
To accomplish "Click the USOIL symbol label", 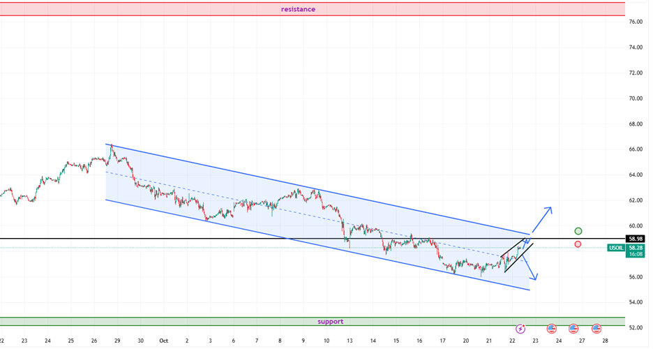I will tap(616, 248).
